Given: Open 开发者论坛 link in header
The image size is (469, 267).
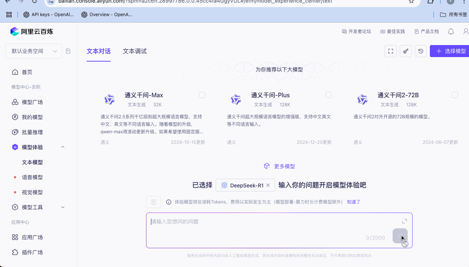Looking at the screenshot, I should (x=356, y=32).
